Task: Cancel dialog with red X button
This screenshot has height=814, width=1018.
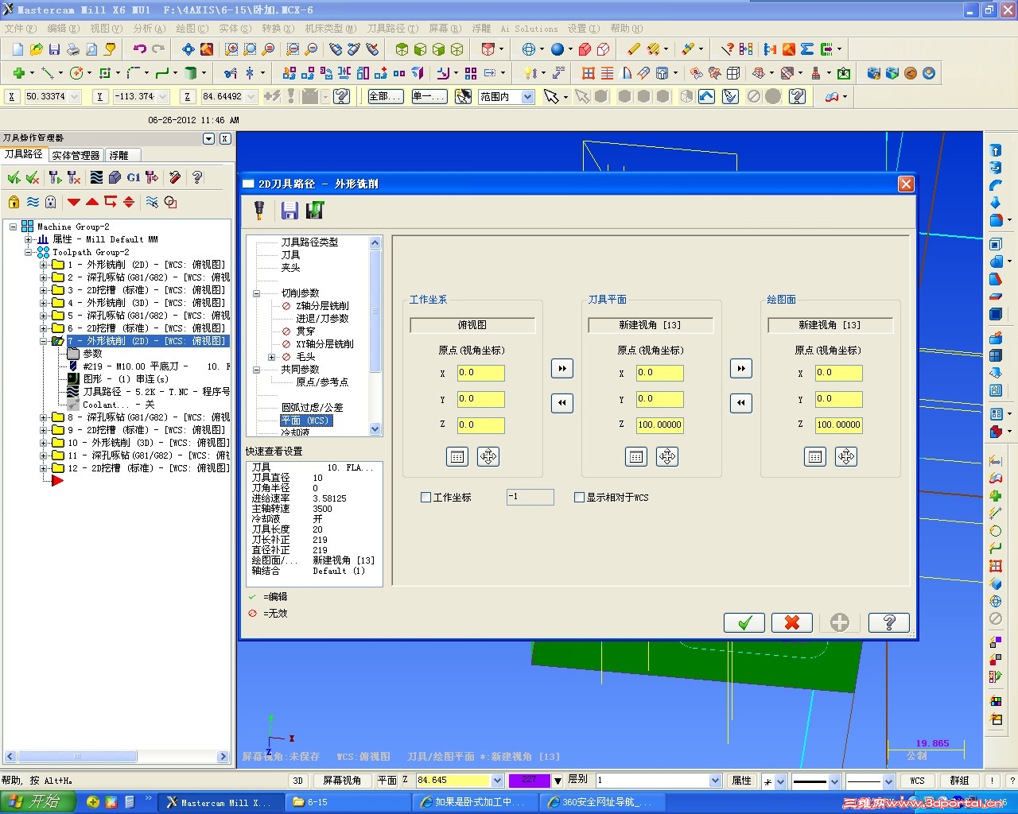Action: [x=792, y=622]
